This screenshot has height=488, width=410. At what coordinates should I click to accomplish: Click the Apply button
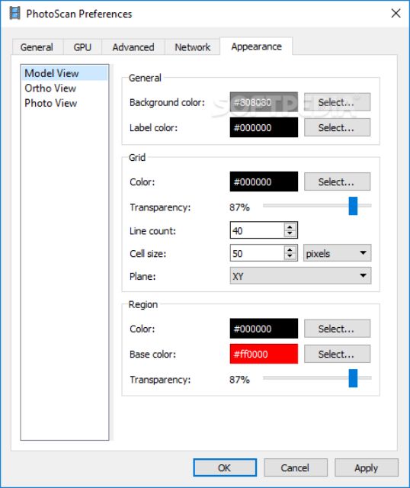(367, 467)
